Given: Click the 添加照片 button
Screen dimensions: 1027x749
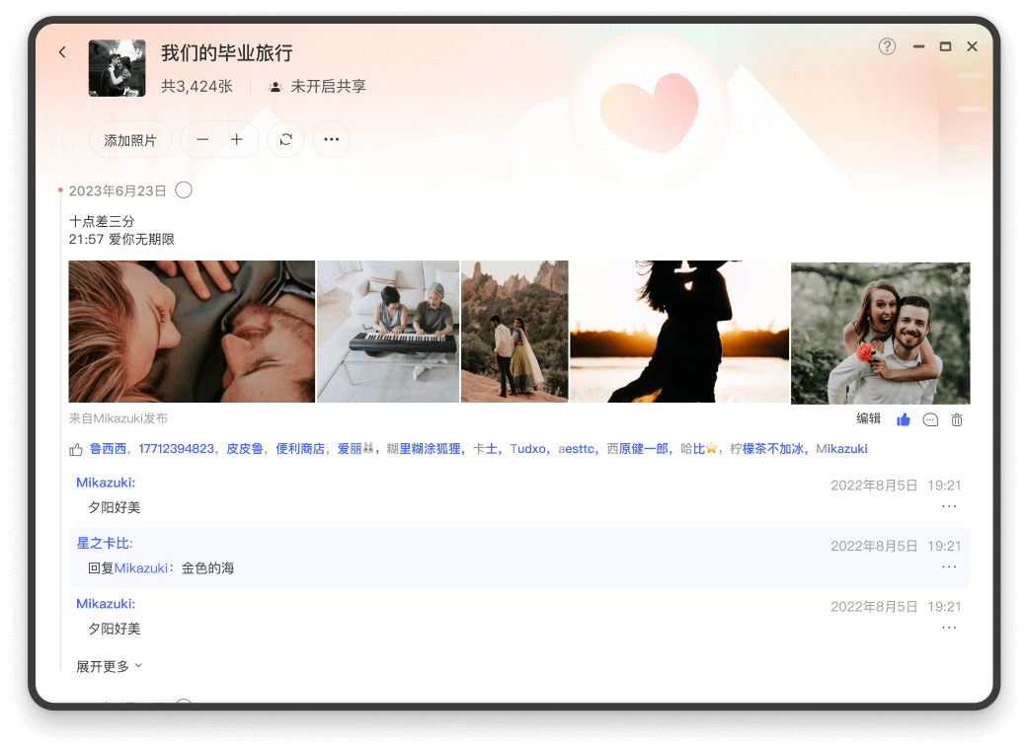Looking at the screenshot, I should (x=130, y=140).
